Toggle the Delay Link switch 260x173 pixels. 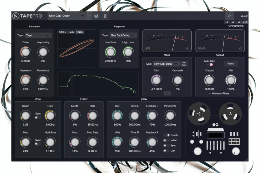[x=166, y=151]
